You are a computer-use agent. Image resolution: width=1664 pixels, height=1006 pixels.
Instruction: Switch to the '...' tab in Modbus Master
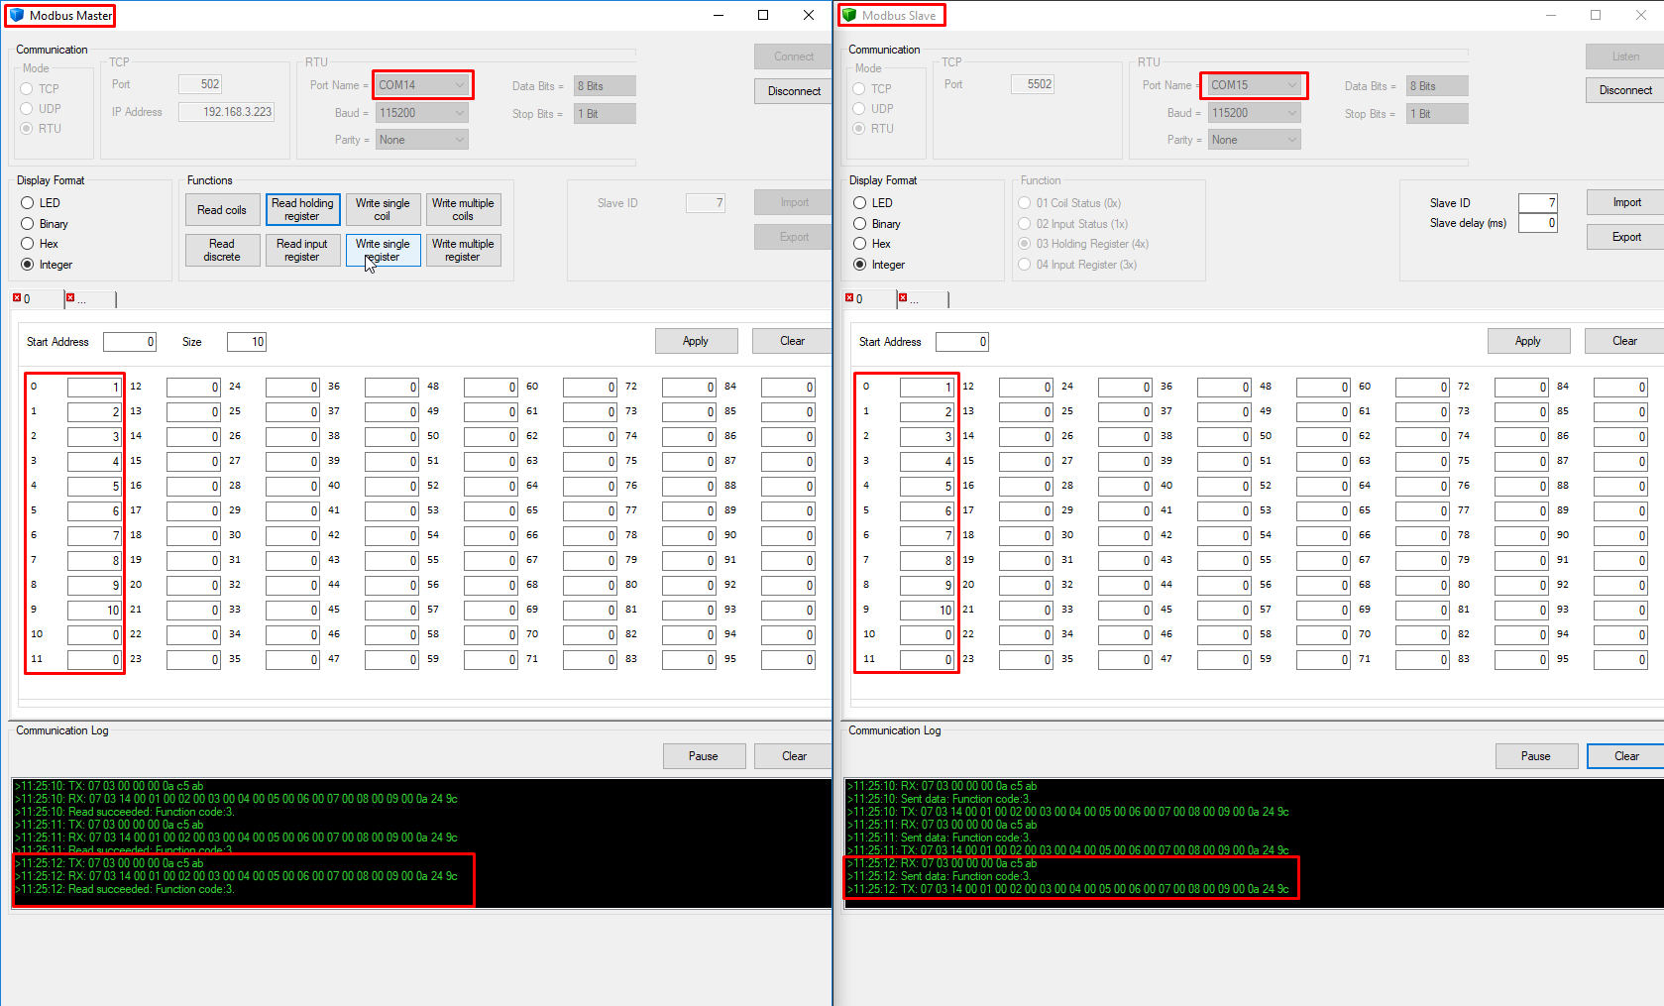pos(89,298)
